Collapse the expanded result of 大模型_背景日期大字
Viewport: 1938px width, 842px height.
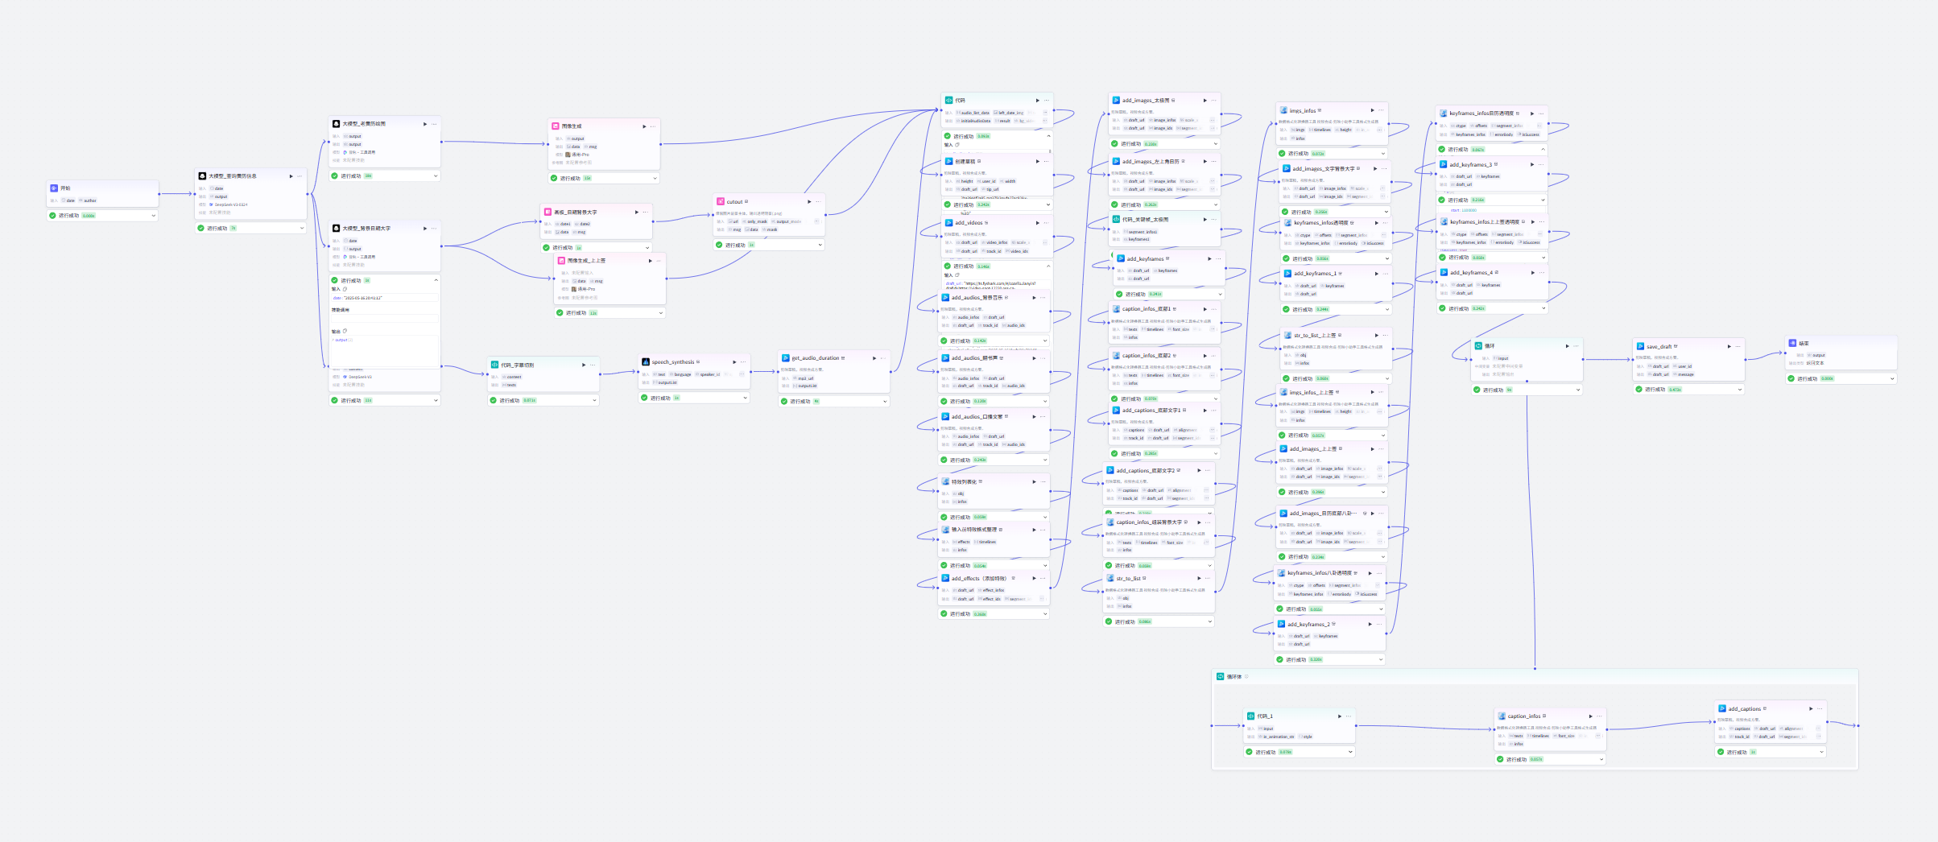pyautogui.click(x=436, y=280)
